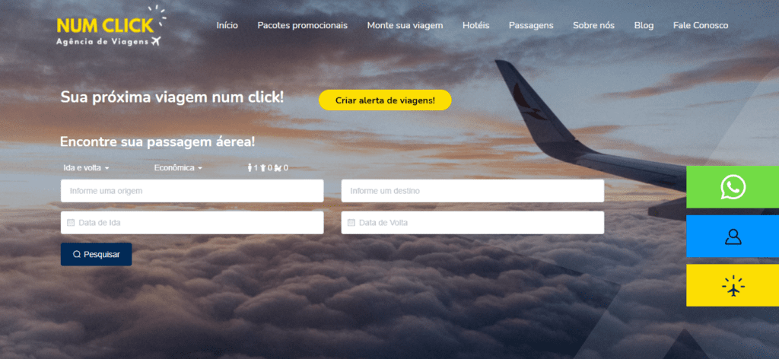Click the Pesquisar search button
Screen dimensions: 779x359
[97, 254]
